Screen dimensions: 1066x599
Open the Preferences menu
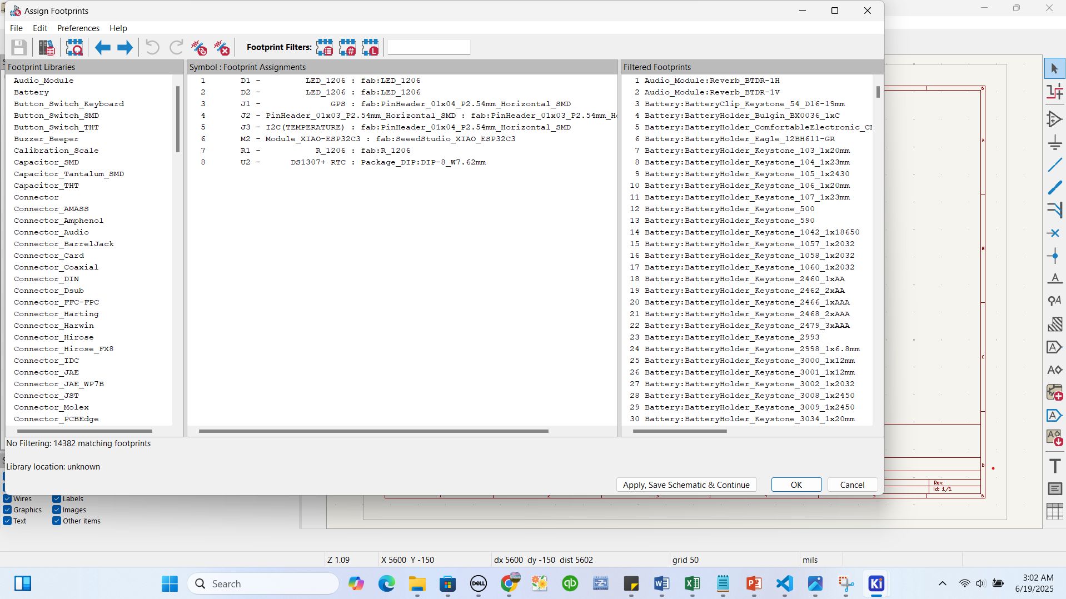pyautogui.click(x=78, y=28)
